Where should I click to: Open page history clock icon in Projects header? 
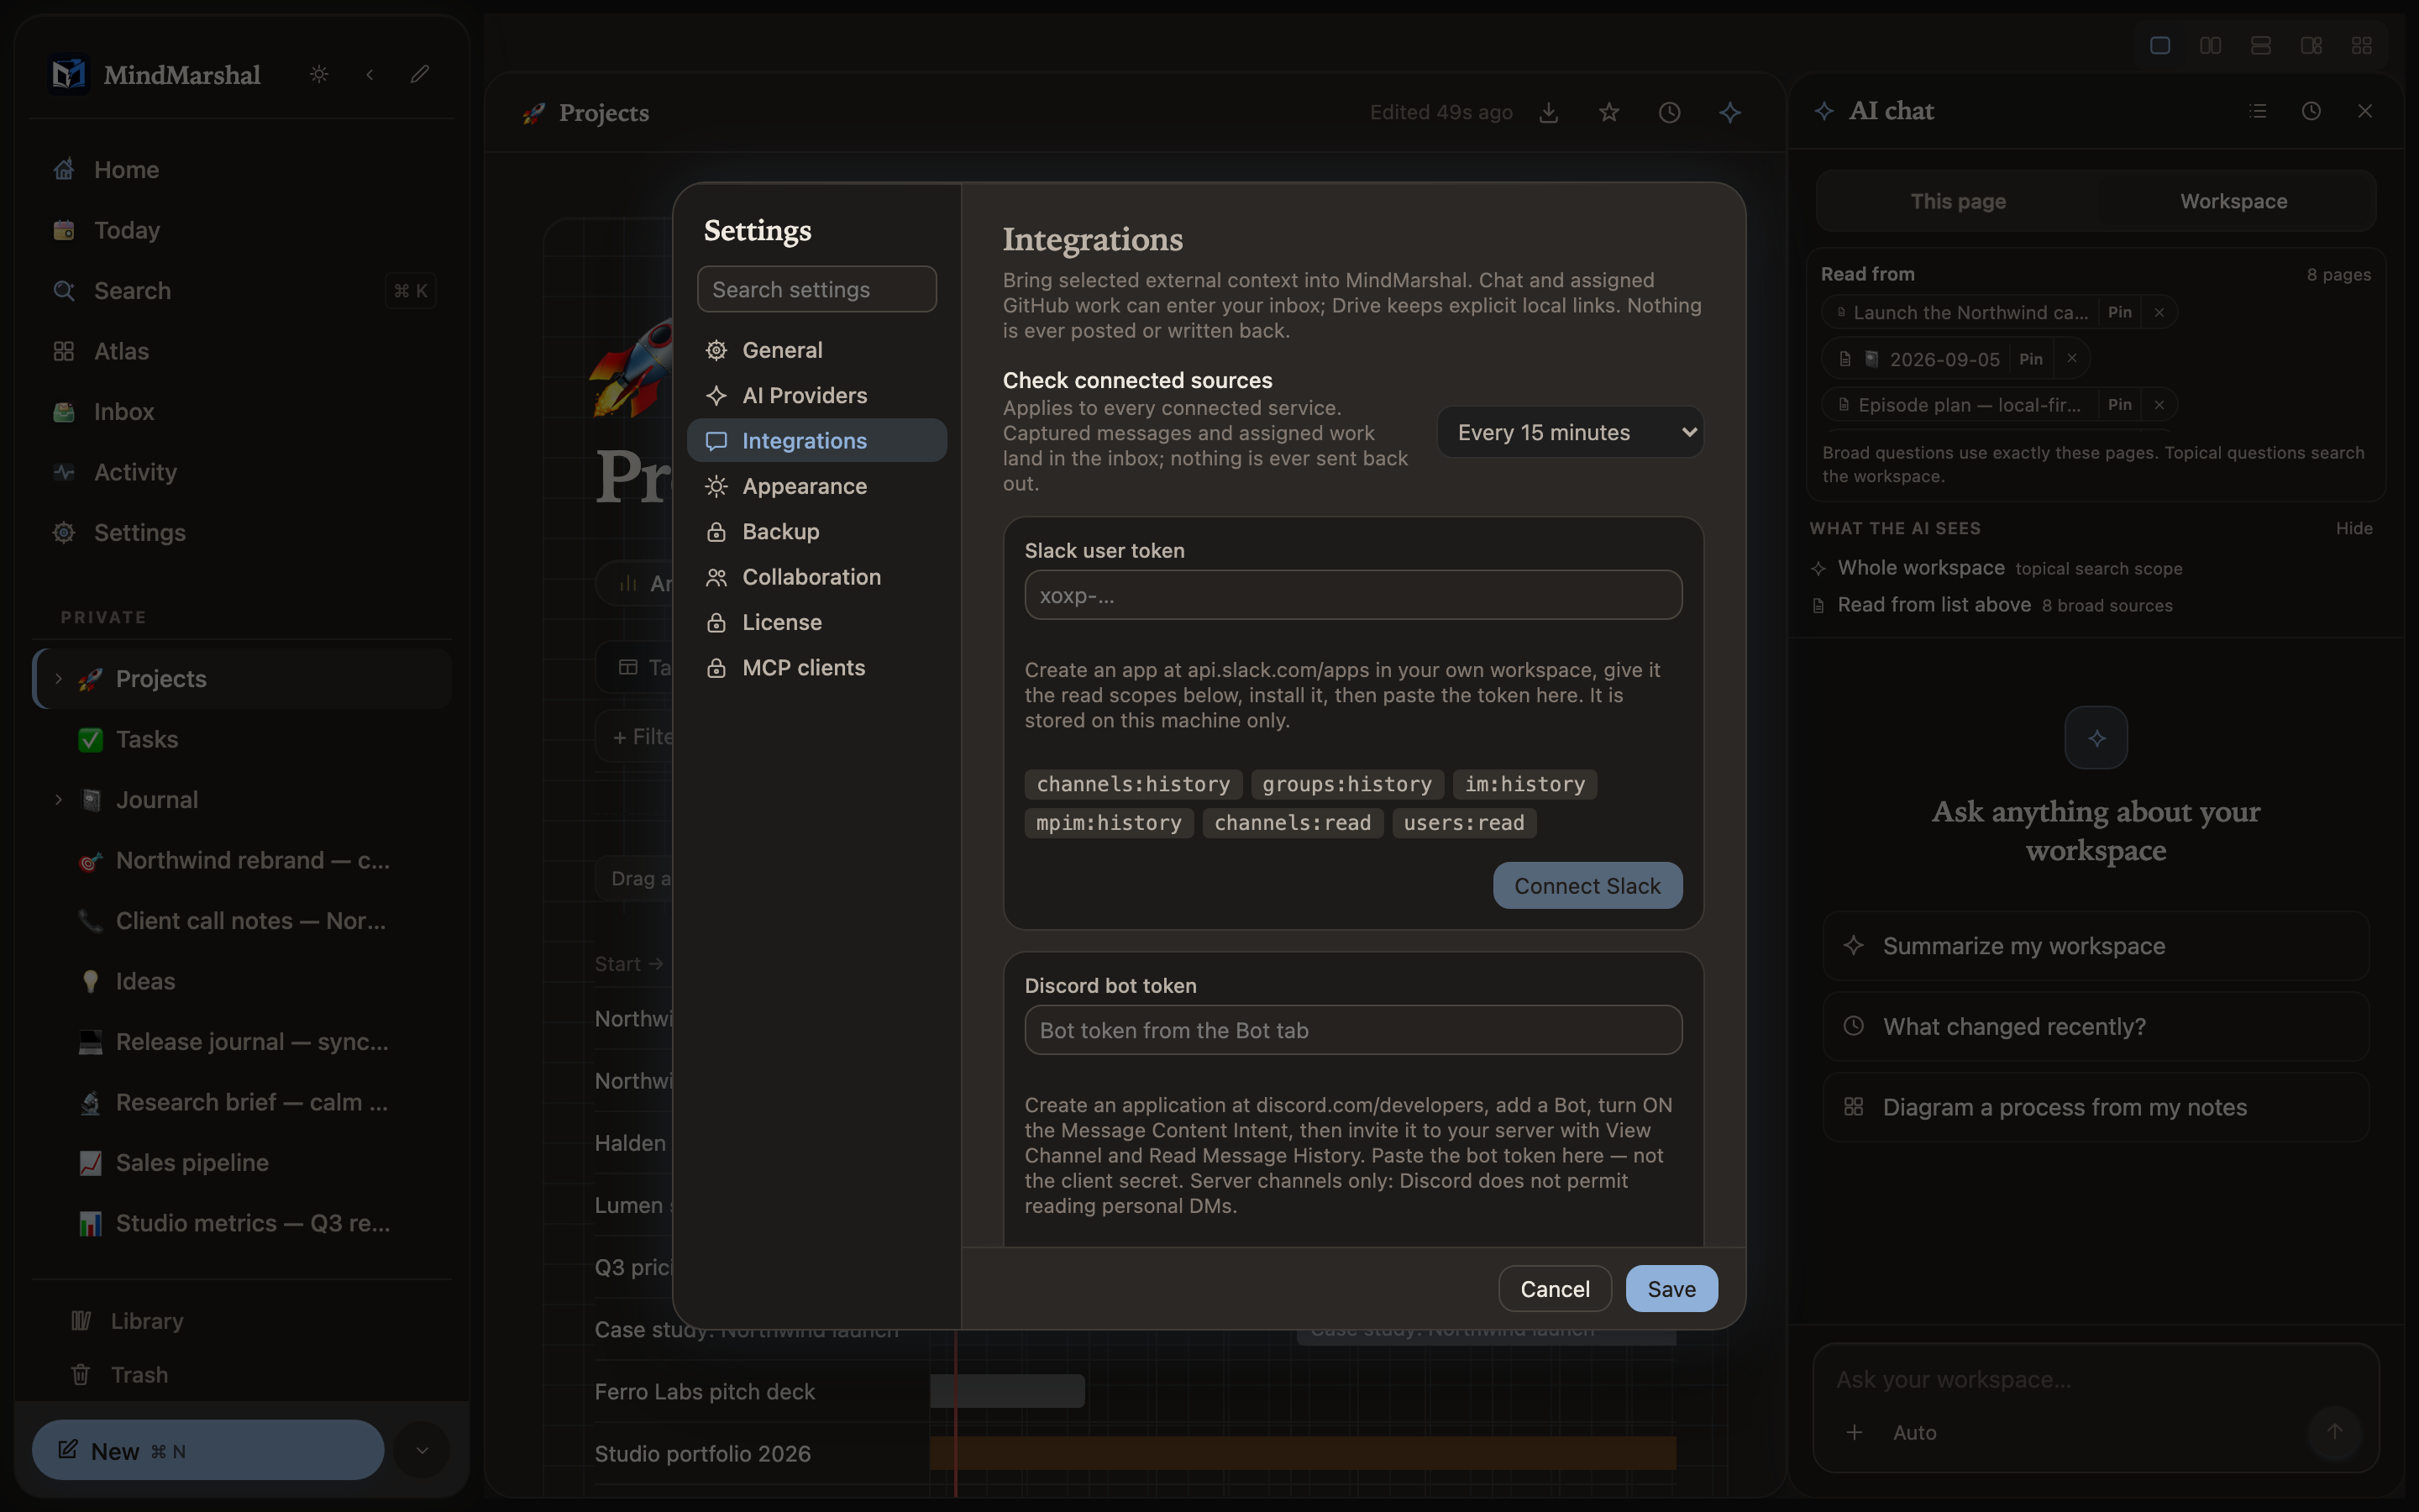pos(1669,113)
